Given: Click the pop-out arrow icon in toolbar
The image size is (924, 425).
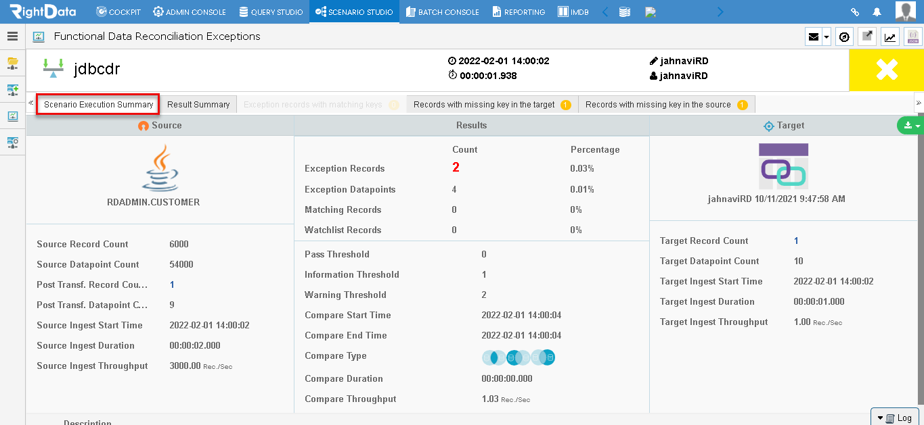Looking at the screenshot, I should point(867,37).
